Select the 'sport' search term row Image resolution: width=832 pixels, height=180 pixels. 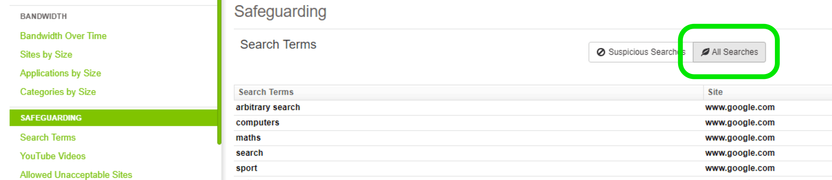(x=533, y=168)
